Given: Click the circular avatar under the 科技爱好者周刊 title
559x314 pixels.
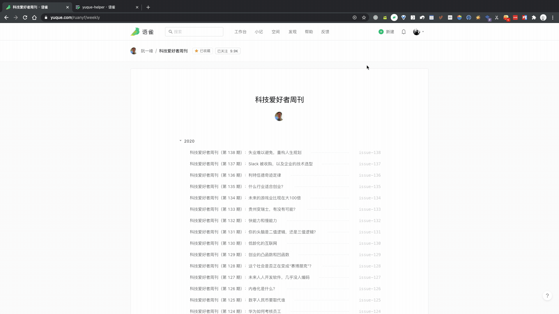Looking at the screenshot, I should pyautogui.click(x=279, y=116).
